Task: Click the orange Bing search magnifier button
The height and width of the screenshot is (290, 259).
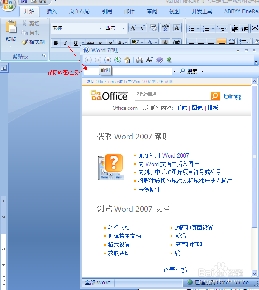Action: pyautogui.click(x=215, y=96)
